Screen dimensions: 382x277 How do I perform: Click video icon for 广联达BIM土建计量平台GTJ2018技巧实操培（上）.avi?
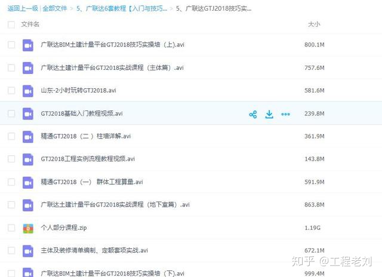(x=28, y=45)
